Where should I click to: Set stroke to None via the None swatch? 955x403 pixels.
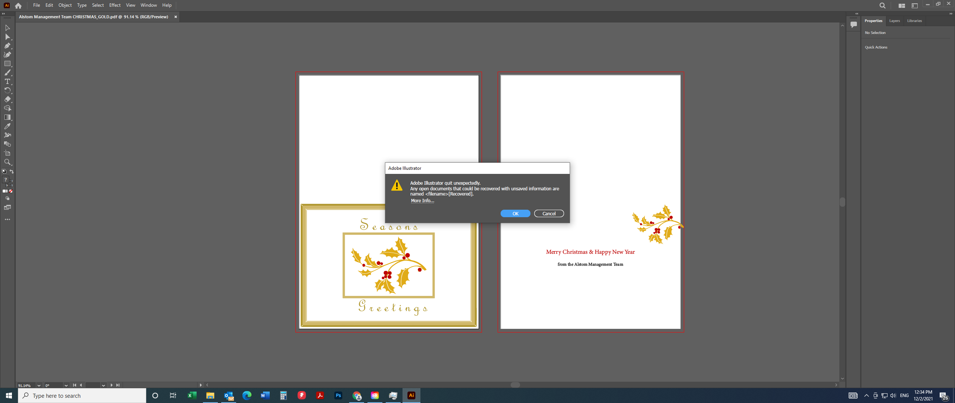click(11, 191)
